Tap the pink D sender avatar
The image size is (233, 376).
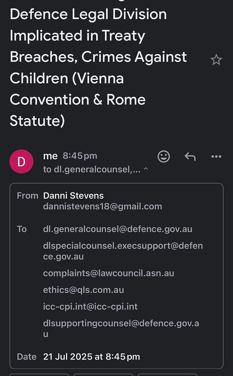pyautogui.click(x=22, y=162)
